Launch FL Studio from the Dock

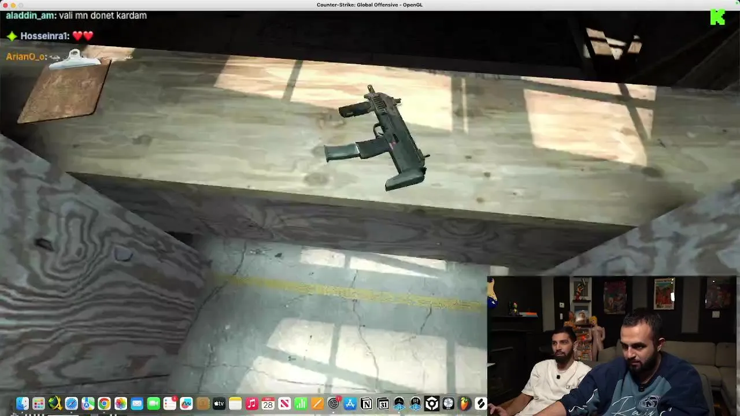[x=465, y=404]
